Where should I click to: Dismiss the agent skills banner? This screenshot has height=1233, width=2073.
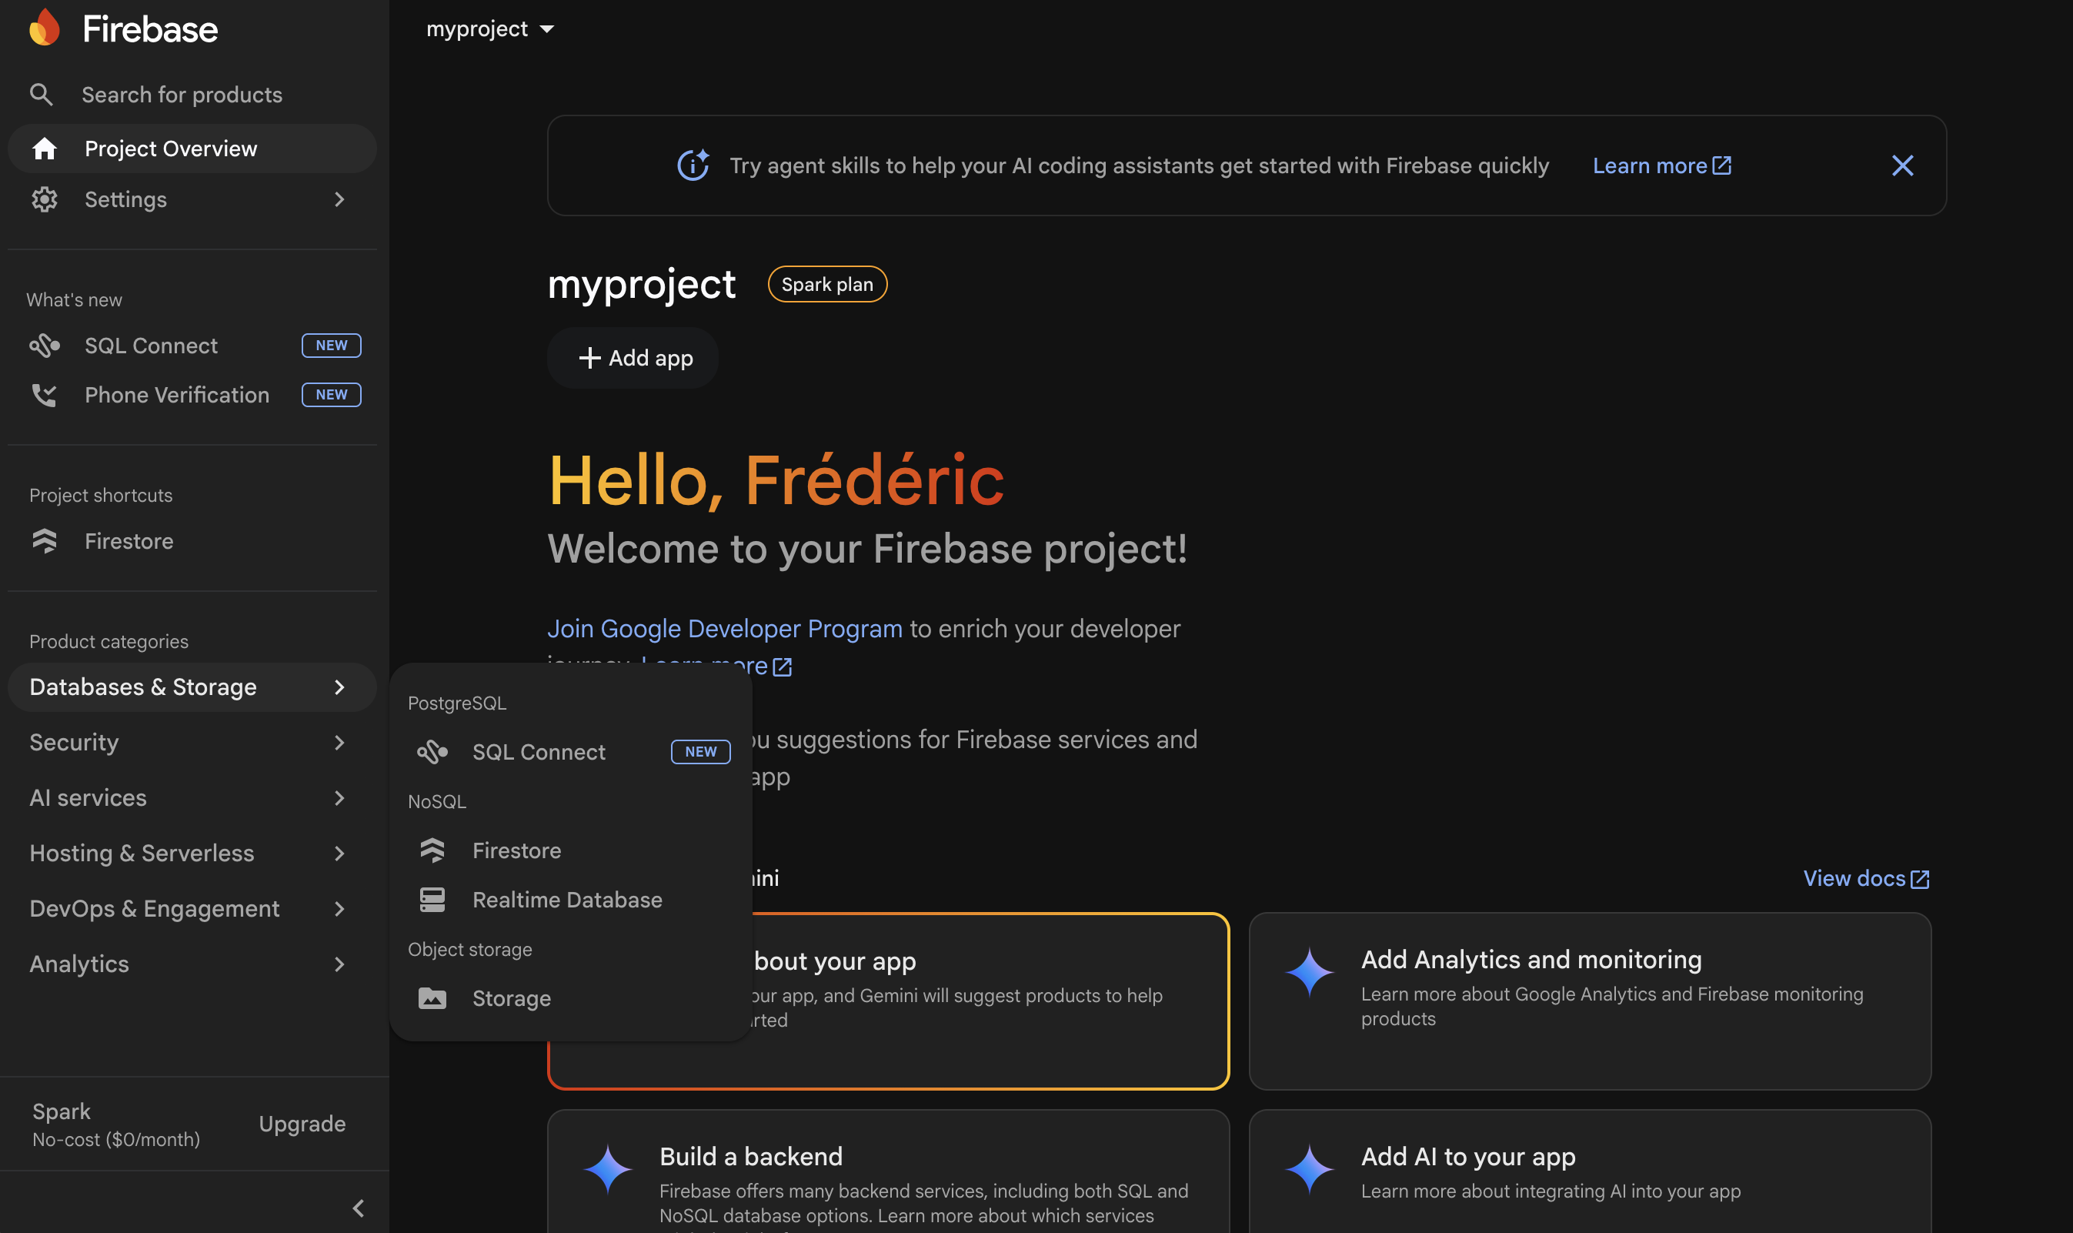(1903, 165)
